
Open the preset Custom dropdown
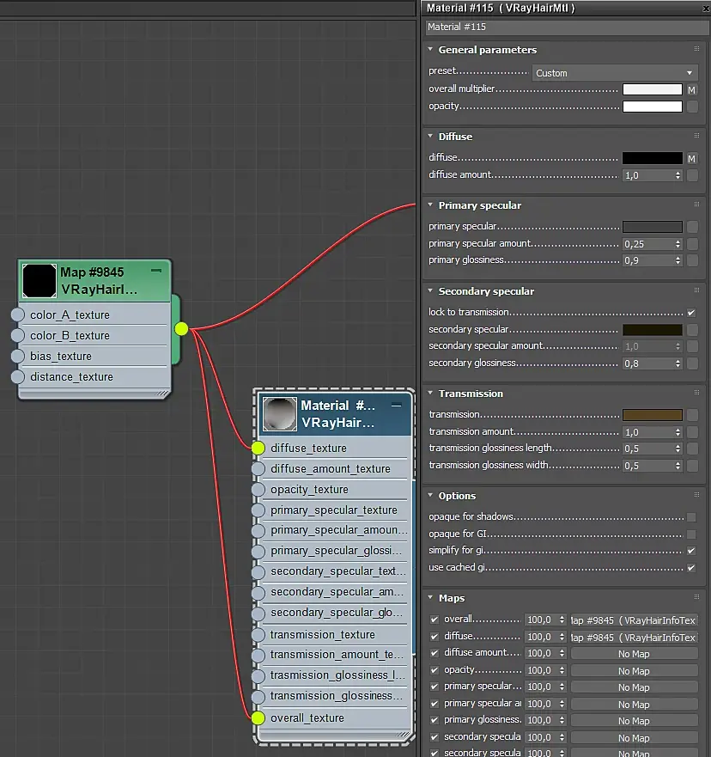[615, 73]
